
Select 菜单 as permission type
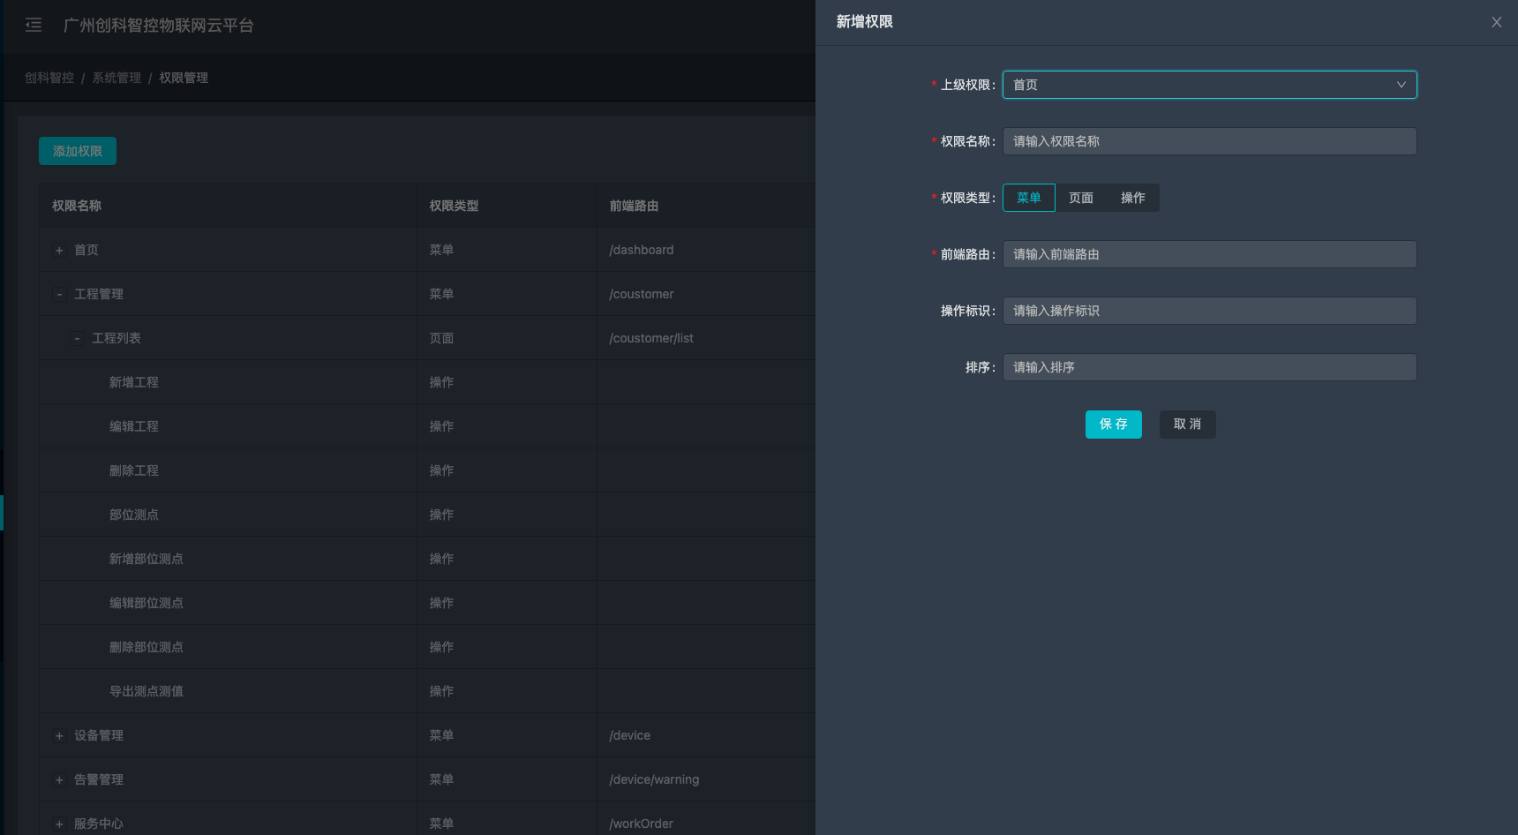1028,198
